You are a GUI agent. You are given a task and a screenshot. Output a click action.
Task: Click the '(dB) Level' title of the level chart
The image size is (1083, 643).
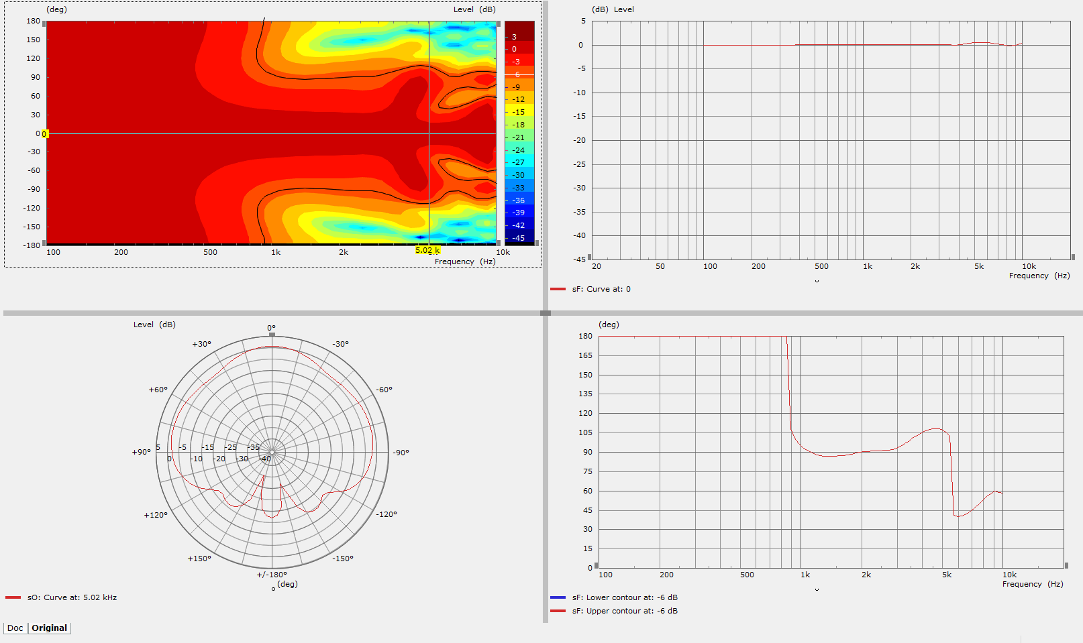(613, 9)
